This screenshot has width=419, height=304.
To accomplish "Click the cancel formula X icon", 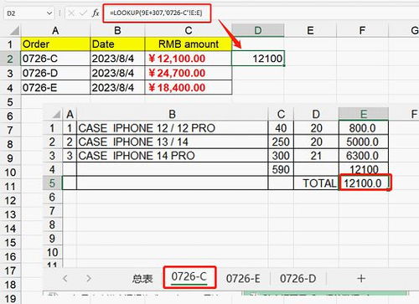I will click(x=71, y=13).
